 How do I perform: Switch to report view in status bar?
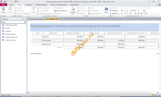click(153, 95)
